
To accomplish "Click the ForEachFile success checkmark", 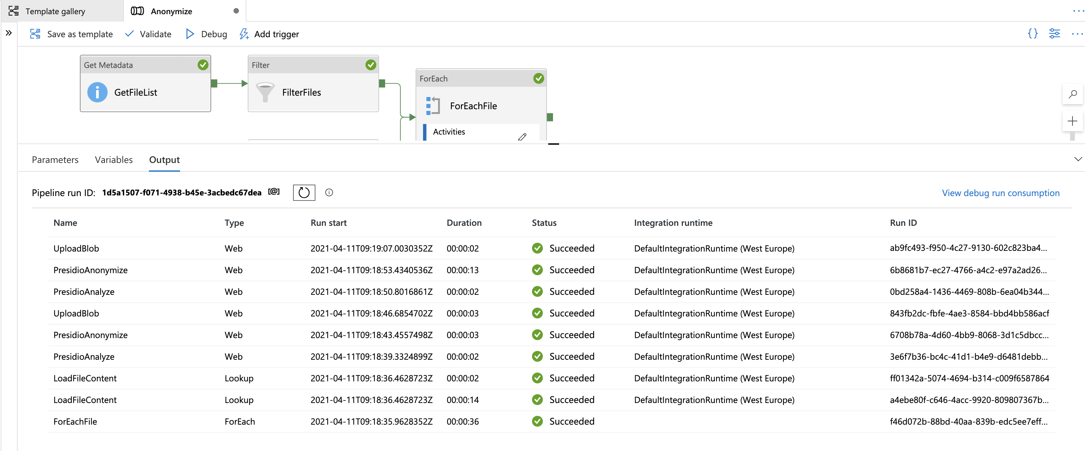I will pyautogui.click(x=538, y=78).
